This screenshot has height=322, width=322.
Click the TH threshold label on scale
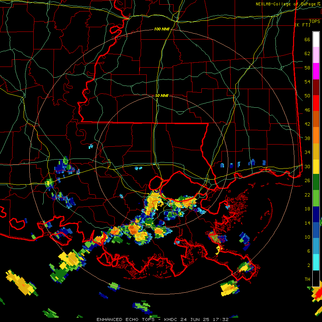[x=307, y=279]
